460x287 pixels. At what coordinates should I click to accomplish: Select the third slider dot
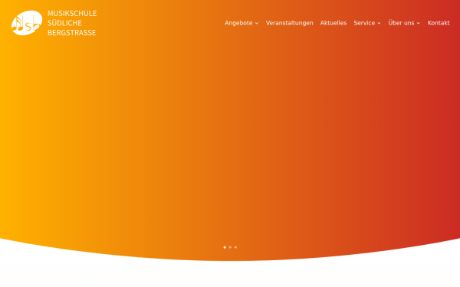click(235, 247)
